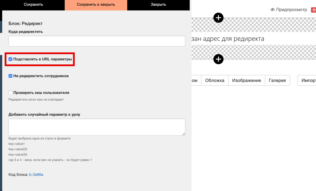Click the redirect address warning text on page

[228, 39]
